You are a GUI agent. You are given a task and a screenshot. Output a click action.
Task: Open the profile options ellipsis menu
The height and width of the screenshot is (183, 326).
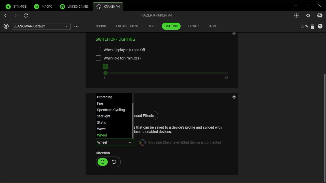click(x=76, y=26)
